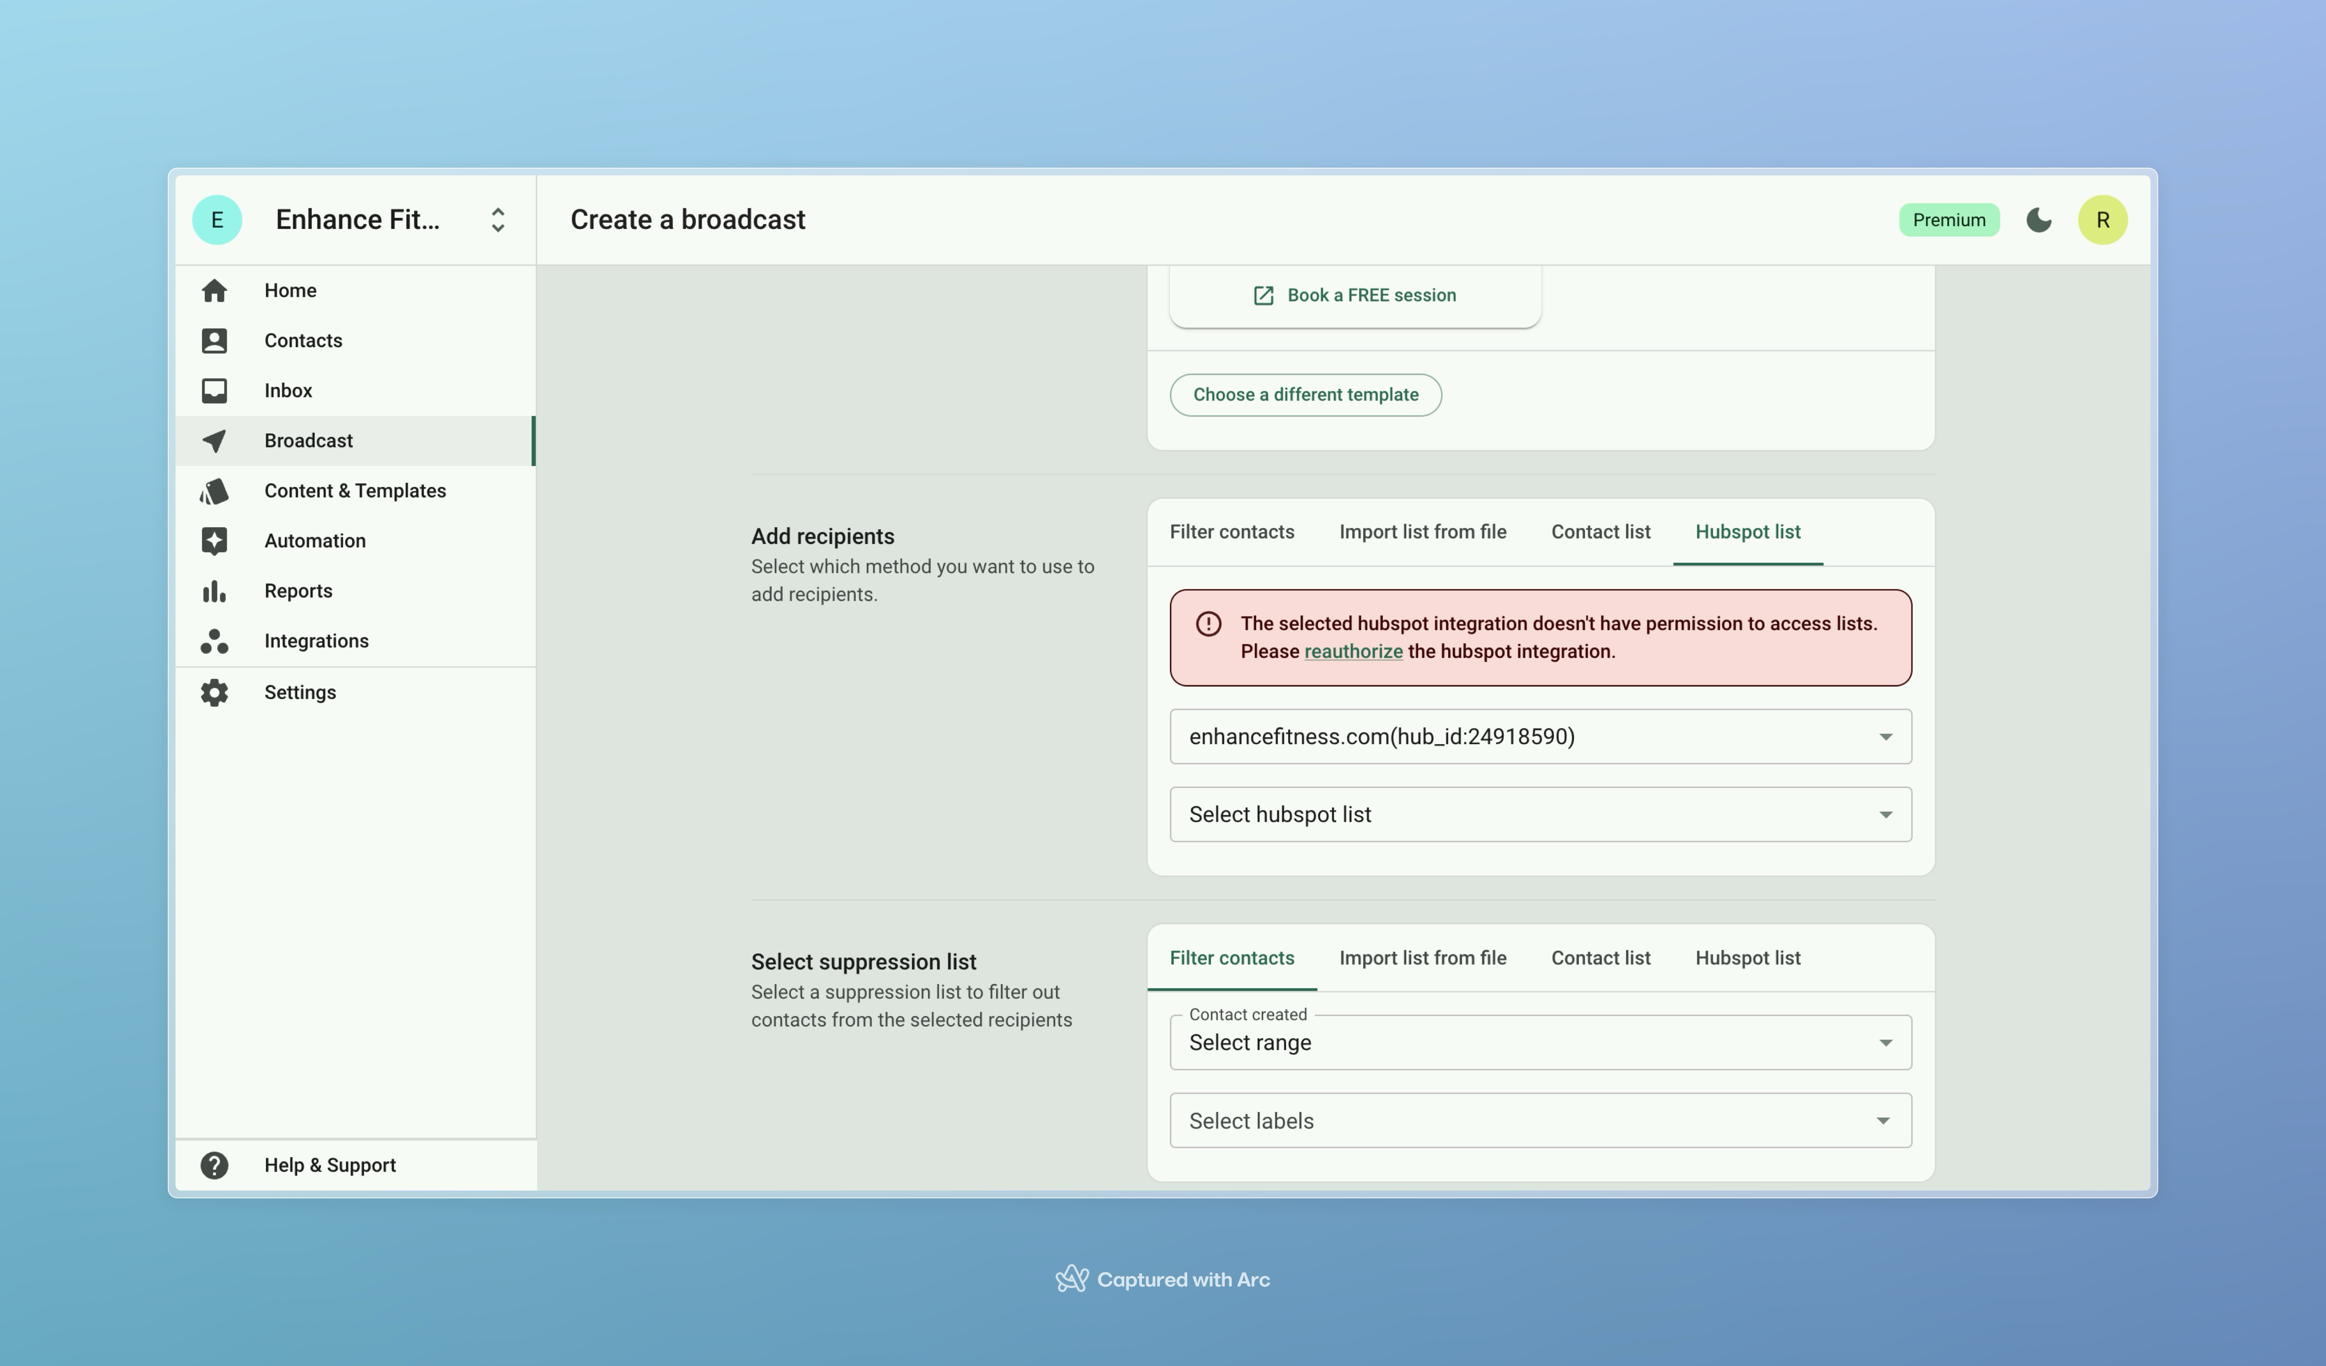This screenshot has width=2326, height=1366.
Task: Click the external link icon beside Book a FREE session
Action: point(1264,295)
